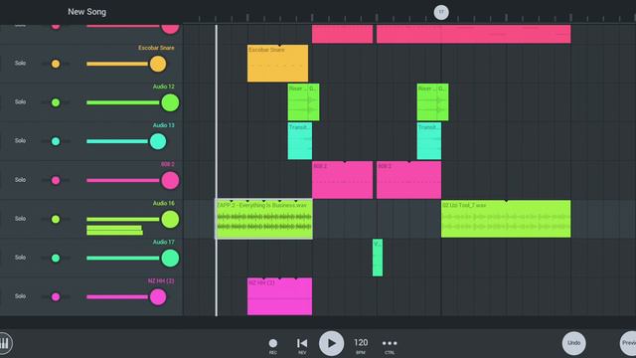Select the Audio 12 track name label
Viewport: 636px width, 358px height.
pyautogui.click(x=163, y=87)
